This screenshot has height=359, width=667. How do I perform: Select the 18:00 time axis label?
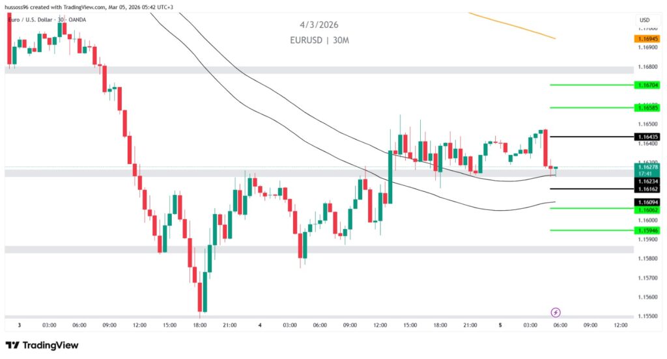[x=200, y=325]
